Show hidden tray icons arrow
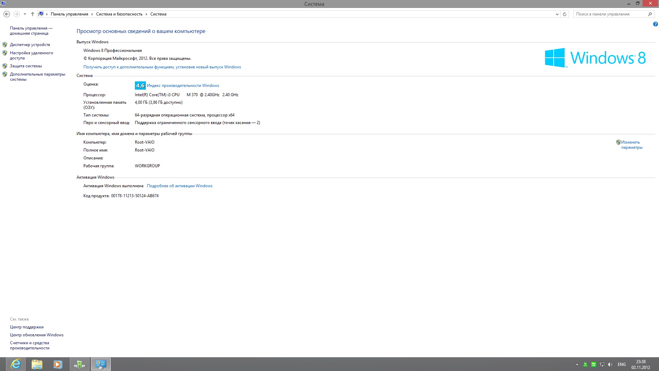The width and height of the screenshot is (659, 371). coord(577,364)
